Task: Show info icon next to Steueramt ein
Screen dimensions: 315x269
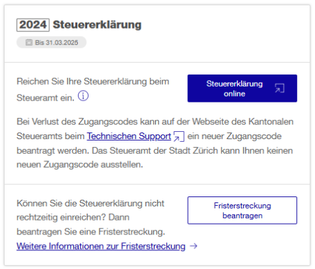Action: 83,96
